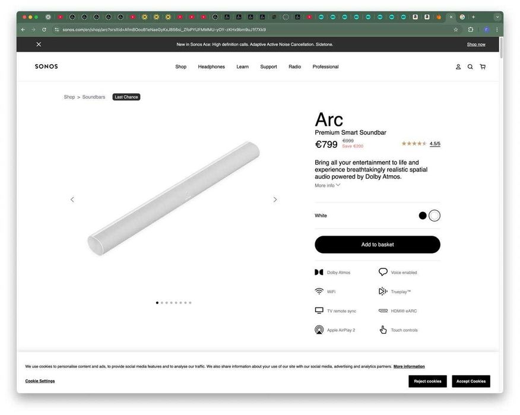520x415 pixels.
Task: Click the search magnifier icon
Action: click(x=470, y=66)
